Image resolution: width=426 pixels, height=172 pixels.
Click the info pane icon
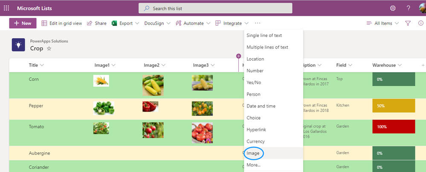pos(420,23)
